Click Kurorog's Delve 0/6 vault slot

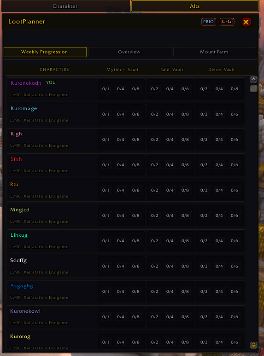click(234, 342)
